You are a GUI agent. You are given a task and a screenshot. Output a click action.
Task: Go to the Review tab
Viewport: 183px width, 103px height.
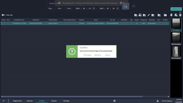pos(54,101)
